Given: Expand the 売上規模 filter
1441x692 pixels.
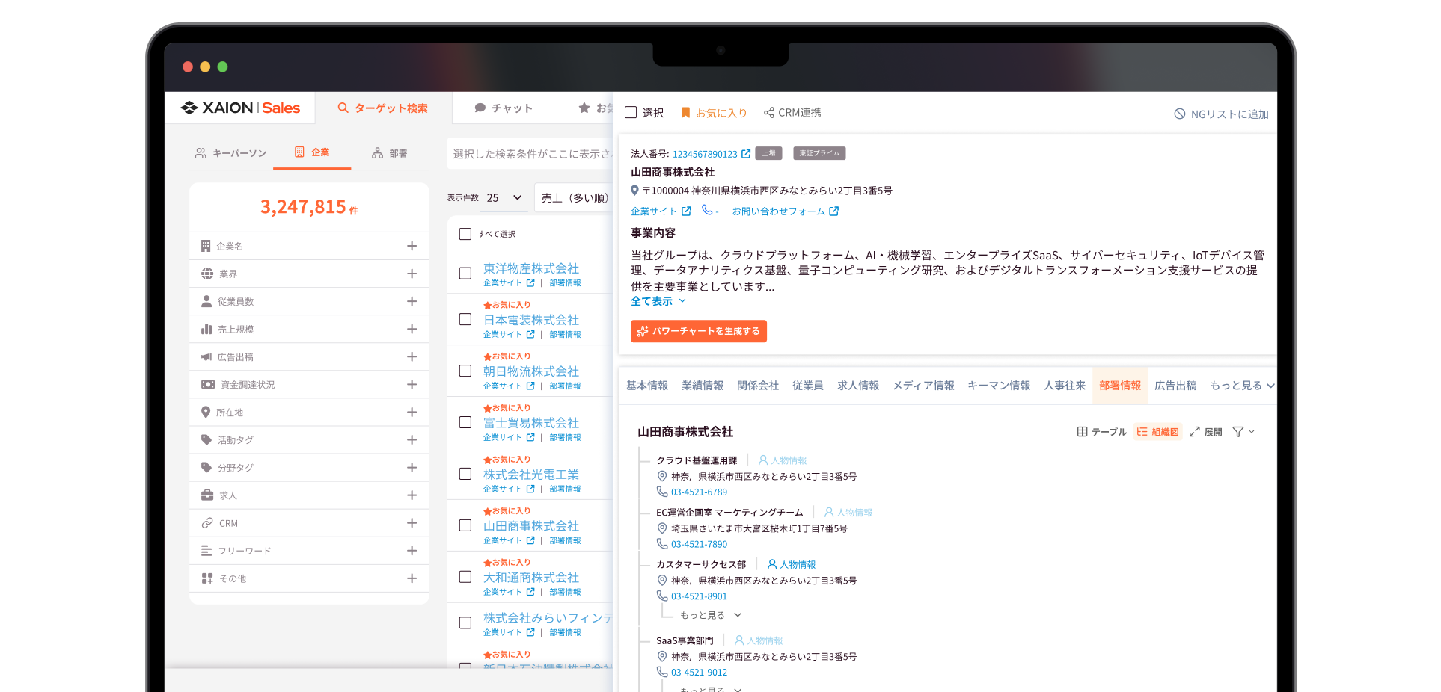Looking at the screenshot, I should point(412,329).
